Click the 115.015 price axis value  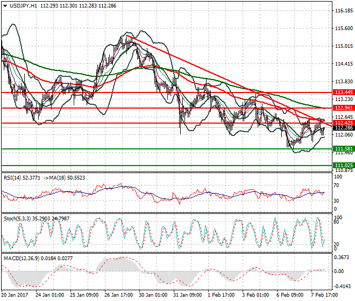pyautogui.click(x=344, y=46)
